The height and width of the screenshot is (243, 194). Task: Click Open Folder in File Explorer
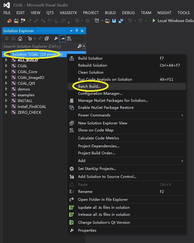127,200
